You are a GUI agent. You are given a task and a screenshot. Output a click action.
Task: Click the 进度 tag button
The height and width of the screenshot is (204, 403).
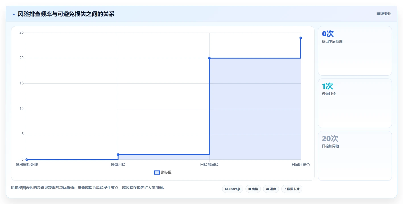click(x=271, y=189)
